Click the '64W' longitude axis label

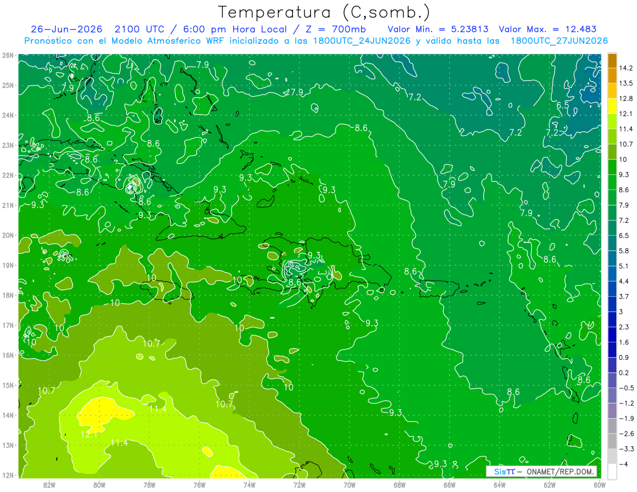pyautogui.click(x=500, y=485)
